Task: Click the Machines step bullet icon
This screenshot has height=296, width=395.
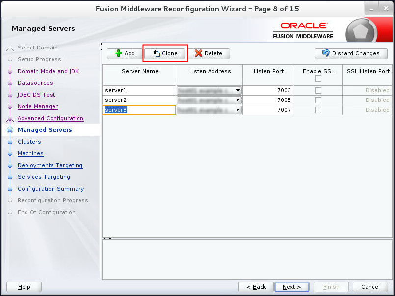Action: click(10, 154)
